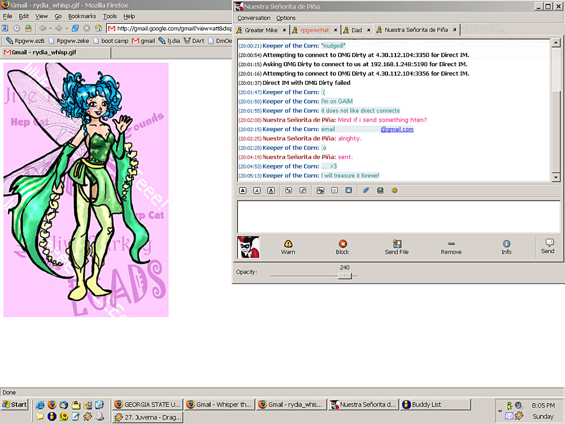Click the Harley Quinn buddy icon thumbnail
The image size is (565, 424).
pos(249,248)
